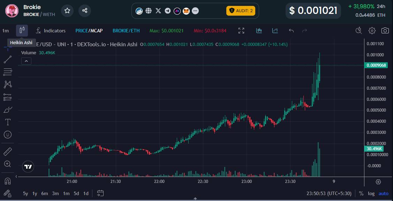The image size is (393, 201).
Task: Switch the BROKIE/ETH pair toggle
Action: point(126,31)
